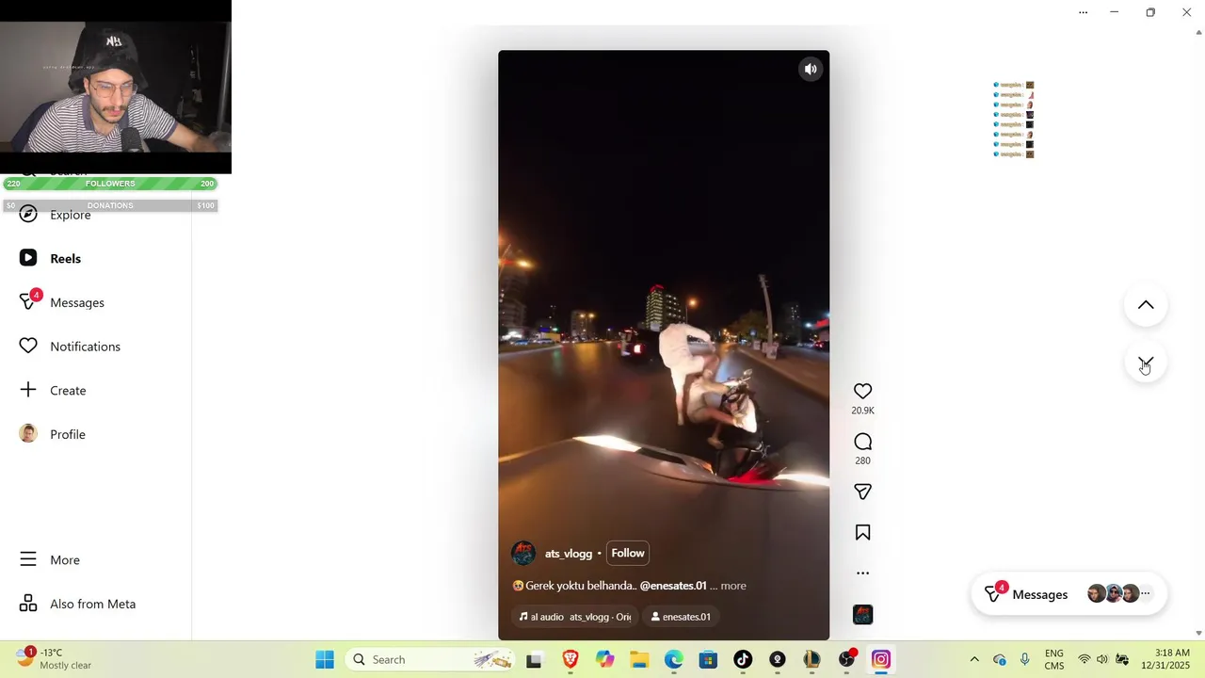Open the Wi-Fi network tray icon

pyautogui.click(x=1084, y=660)
